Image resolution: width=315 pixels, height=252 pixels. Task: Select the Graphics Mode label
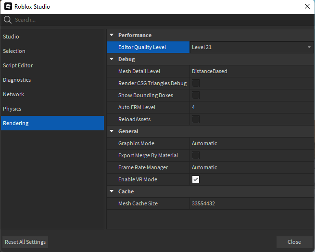point(137,143)
